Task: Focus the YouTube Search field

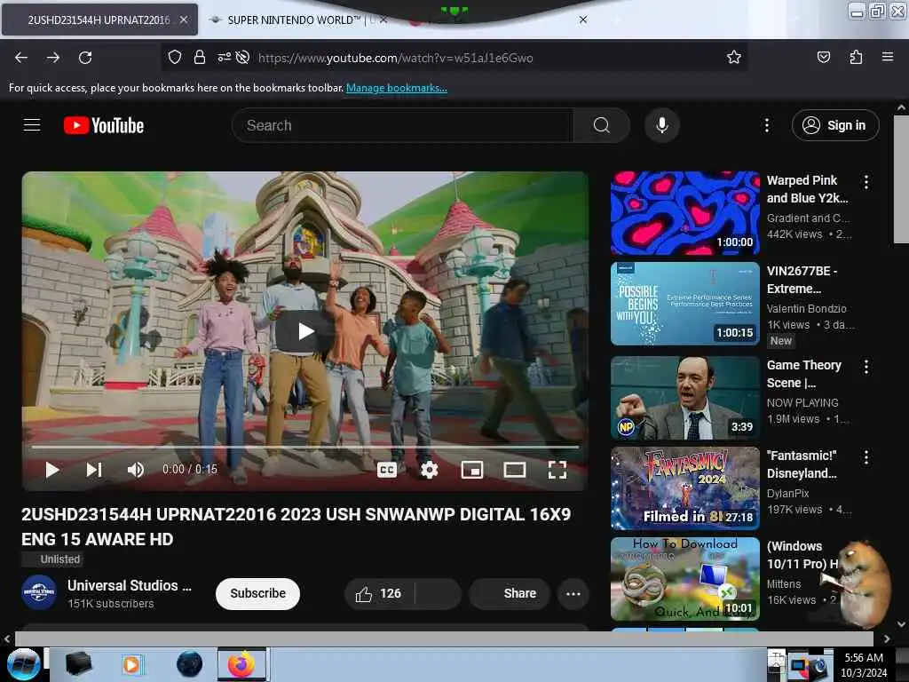Action: pyautogui.click(x=403, y=125)
